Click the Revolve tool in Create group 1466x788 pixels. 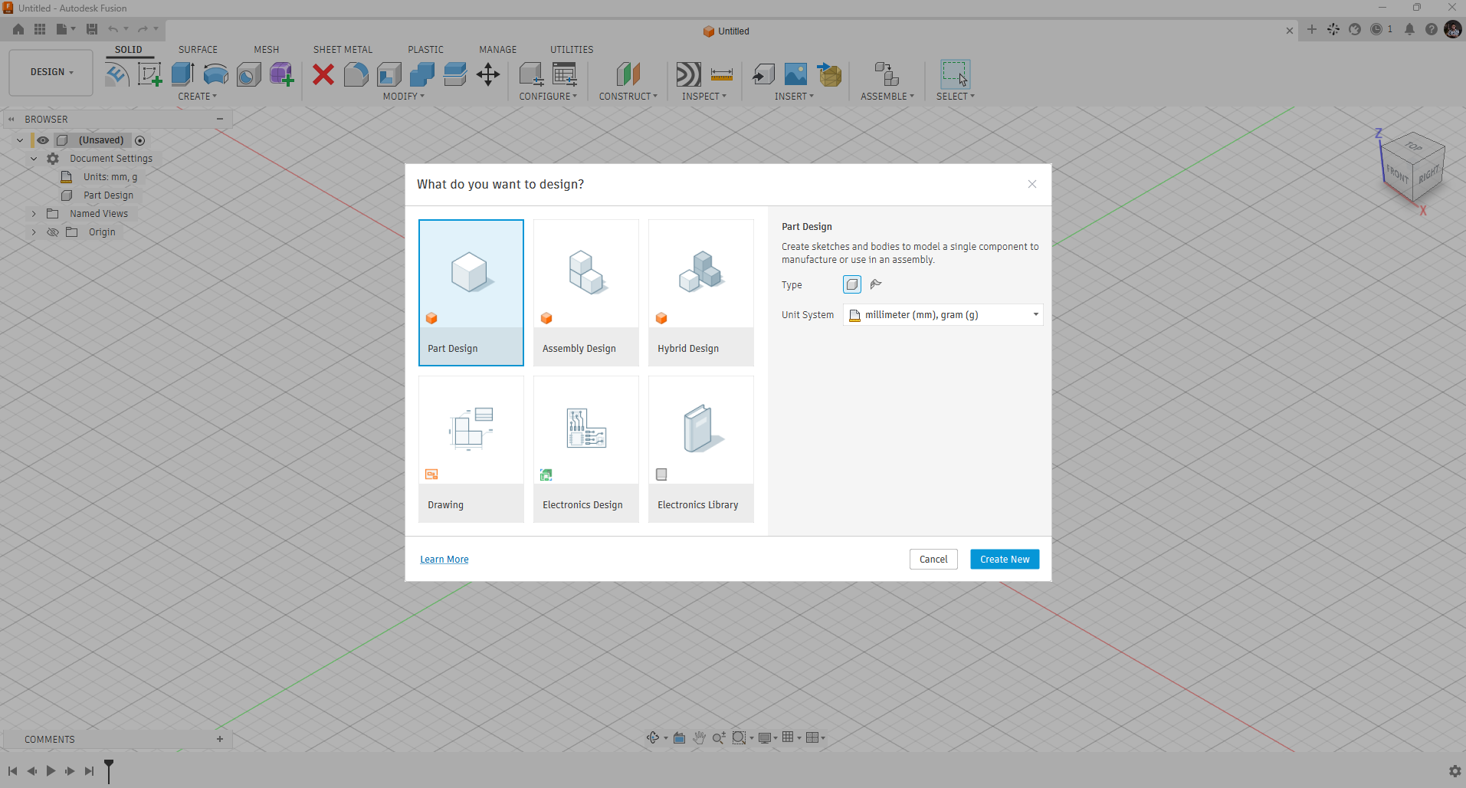click(x=216, y=74)
